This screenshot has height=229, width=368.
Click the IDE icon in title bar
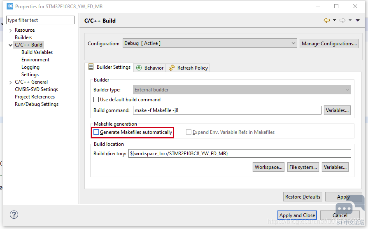pos(10,6)
